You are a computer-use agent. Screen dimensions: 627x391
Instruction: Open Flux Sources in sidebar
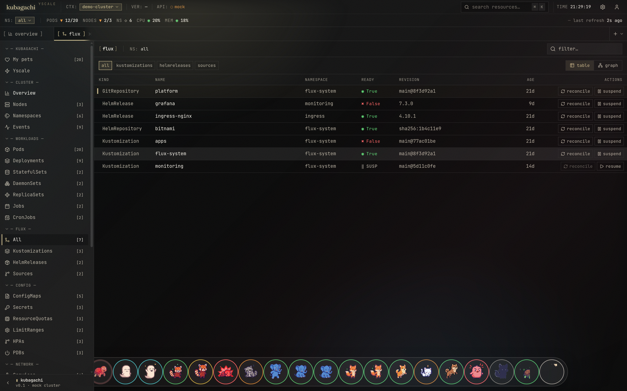click(45, 274)
